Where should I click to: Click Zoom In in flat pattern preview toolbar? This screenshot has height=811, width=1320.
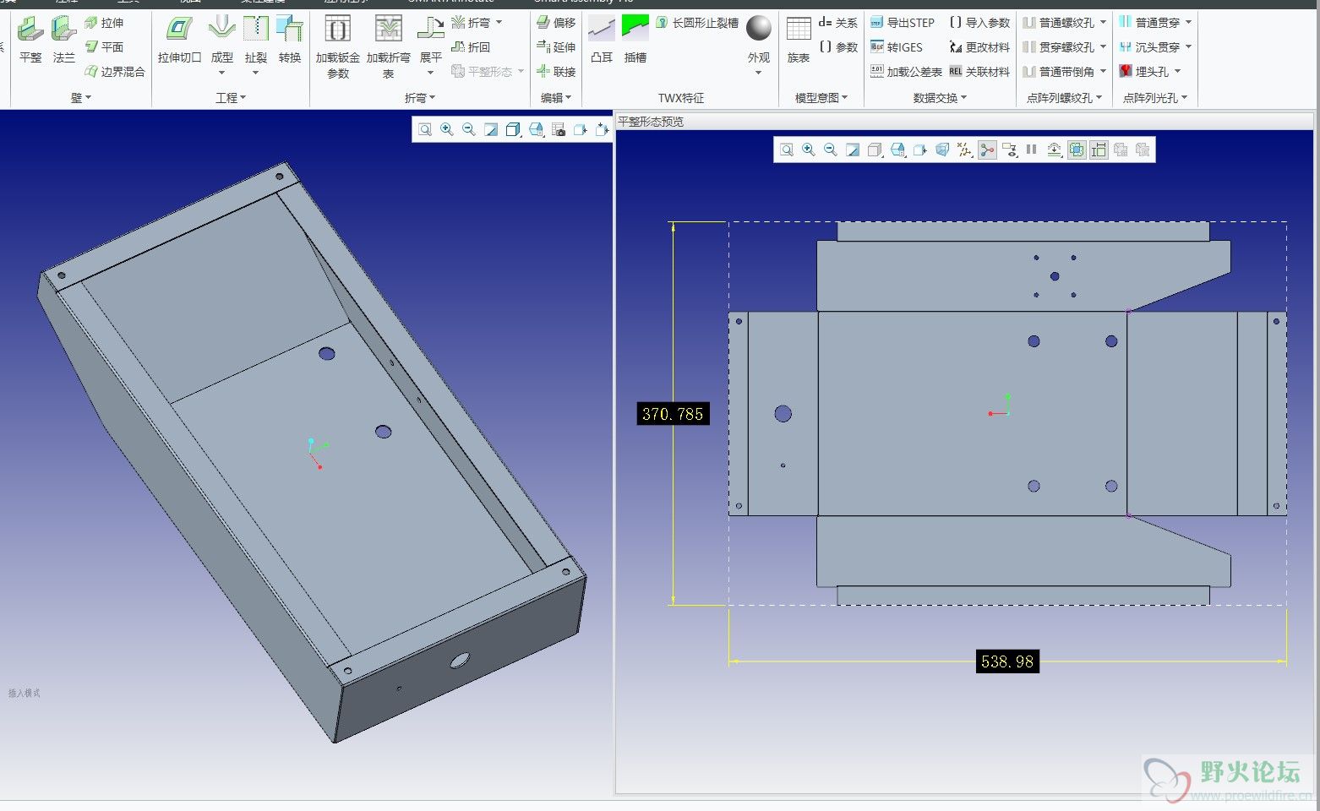pyautogui.click(x=809, y=150)
